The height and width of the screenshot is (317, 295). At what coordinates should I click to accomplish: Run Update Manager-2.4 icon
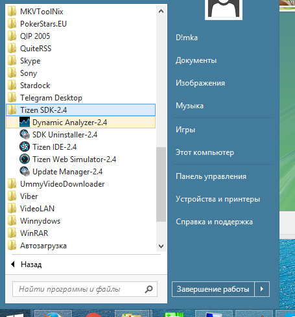coord(25,171)
